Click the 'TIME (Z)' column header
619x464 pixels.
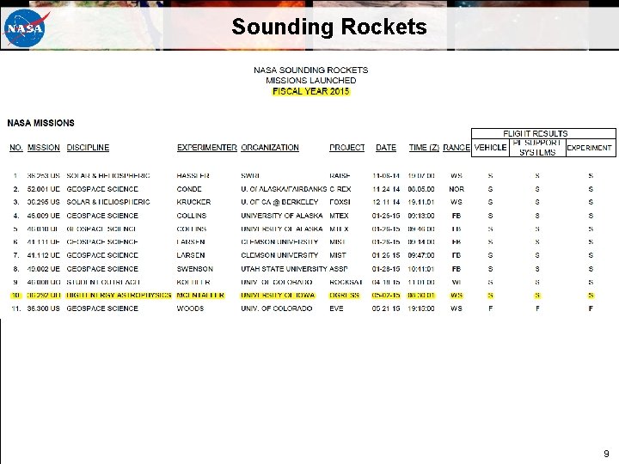424,148
